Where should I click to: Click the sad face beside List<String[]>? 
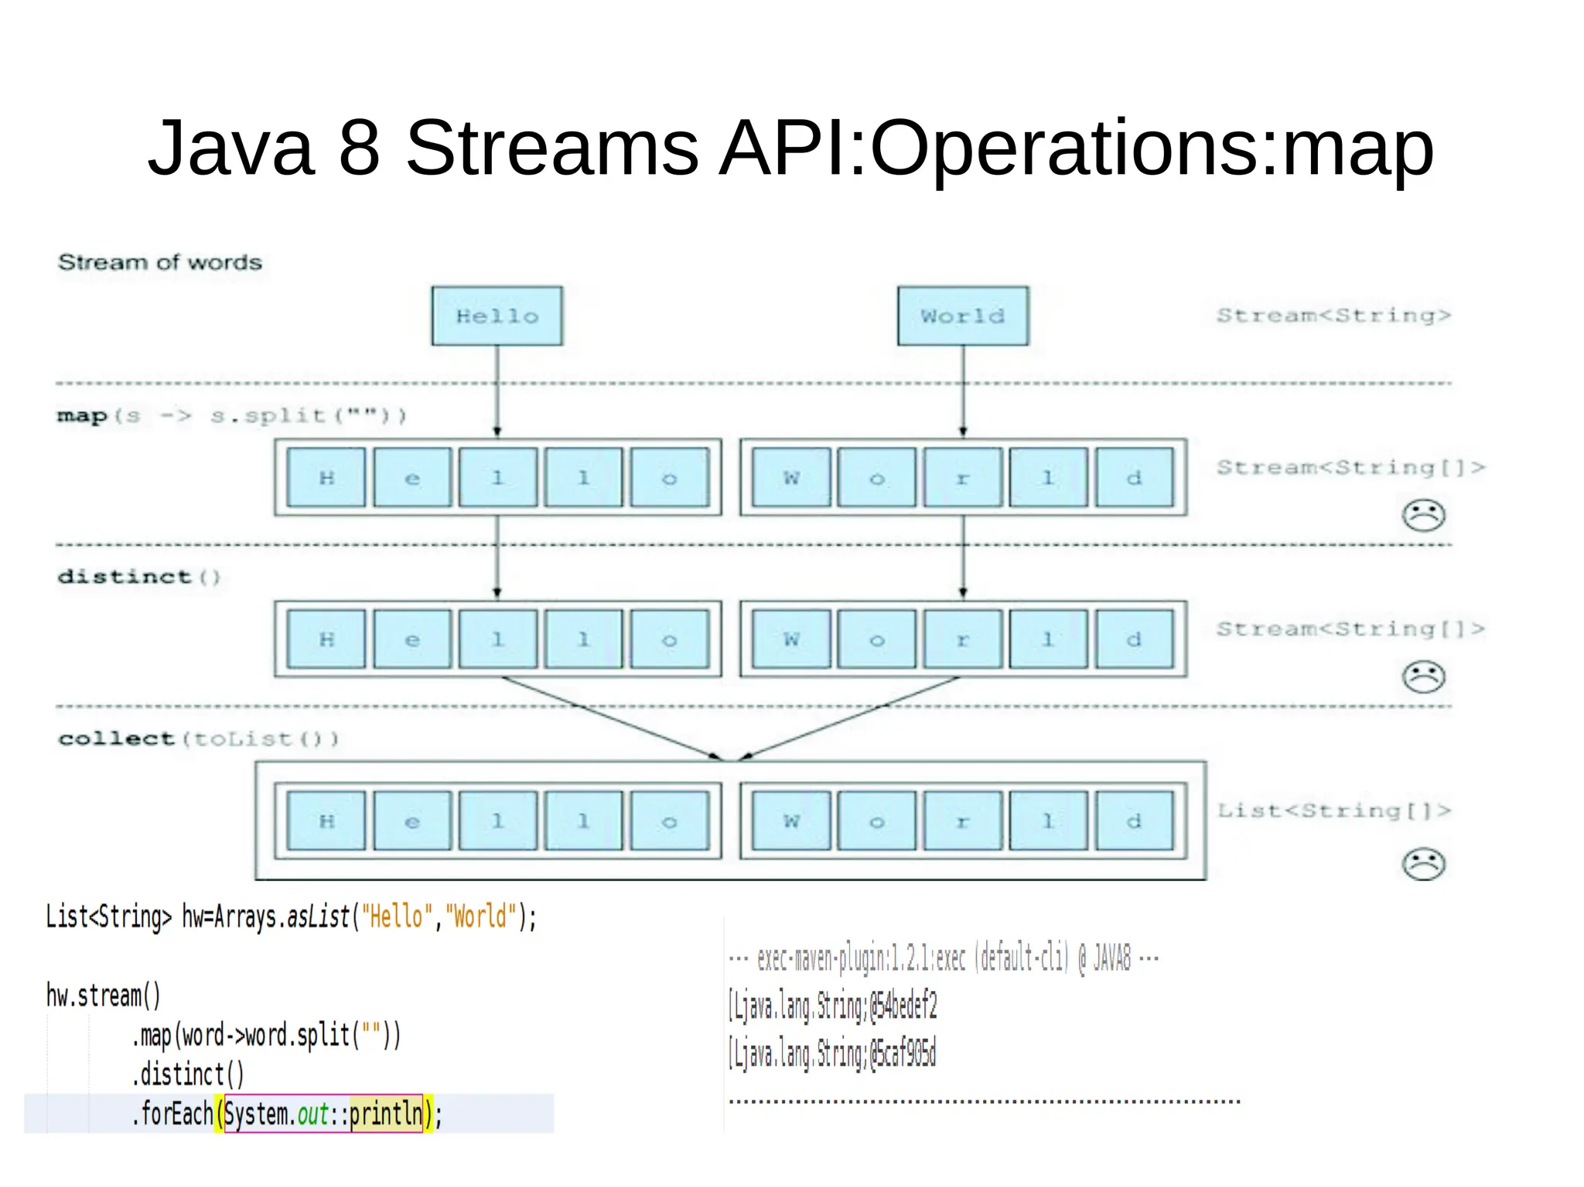1423,864
